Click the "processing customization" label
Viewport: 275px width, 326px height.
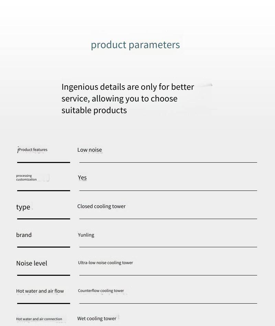[26, 177]
